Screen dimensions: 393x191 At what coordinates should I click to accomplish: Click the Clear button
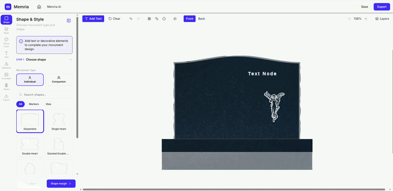pyautogui.click(x=114, y=19)
